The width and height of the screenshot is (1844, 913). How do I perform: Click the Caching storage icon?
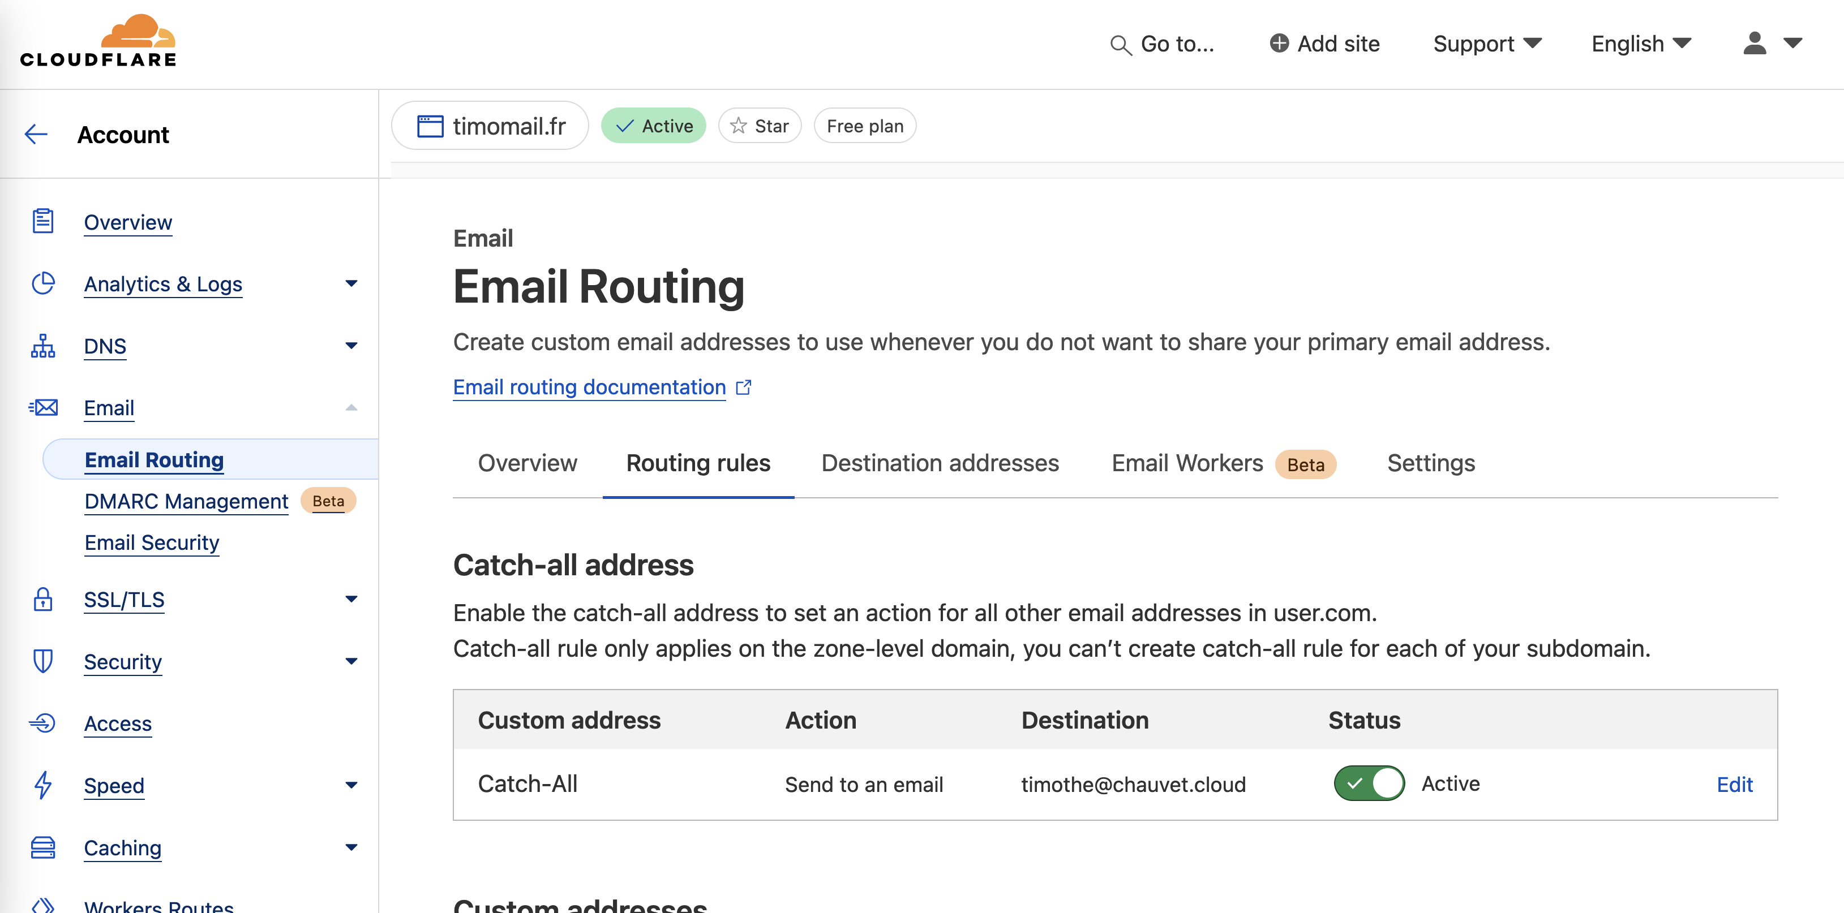pos(43,847)
